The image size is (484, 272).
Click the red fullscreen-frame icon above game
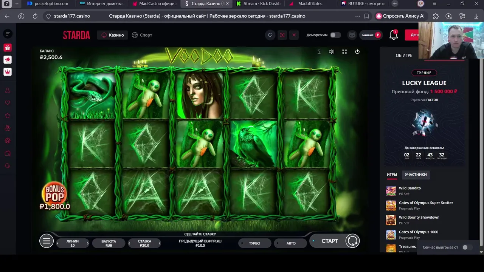282,35
